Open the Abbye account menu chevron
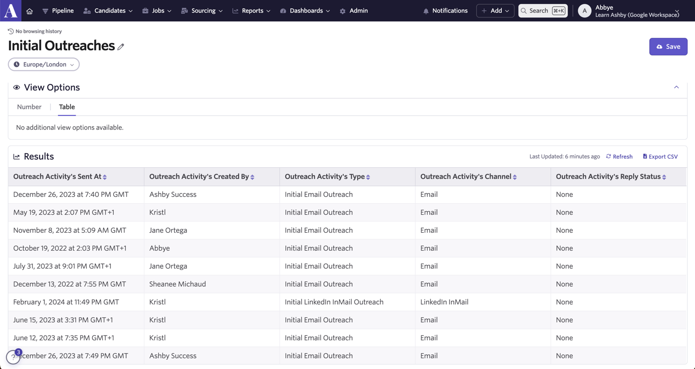 pyautogui.click(x=677, y=11)
